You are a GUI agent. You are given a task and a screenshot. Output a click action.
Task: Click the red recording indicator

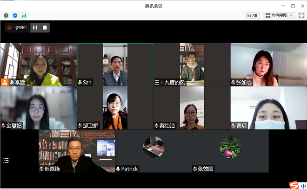(x=9, y=27)
